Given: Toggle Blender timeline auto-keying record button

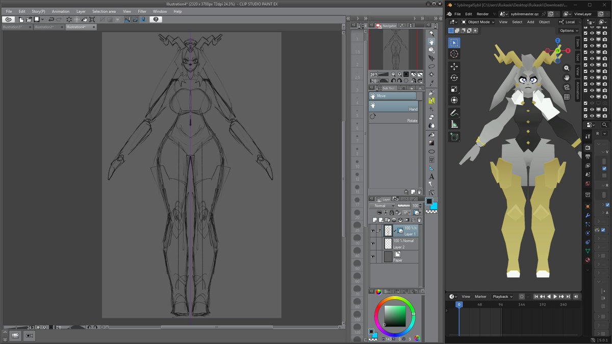Looking at the screenshot, I should click(521, 297).
